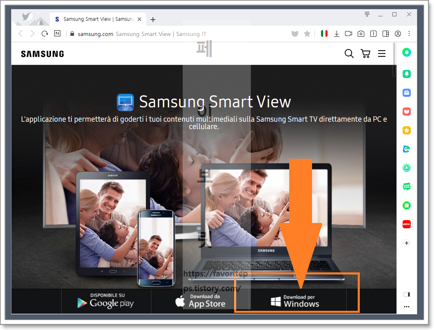Select the Samsung Smart View tab
This screenshot has width=434, height=330.
click(x=97, y=19)
